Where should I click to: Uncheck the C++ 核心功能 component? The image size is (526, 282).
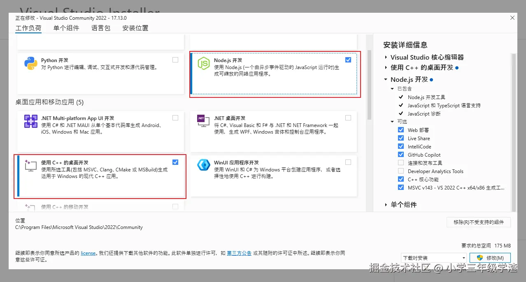401,179
